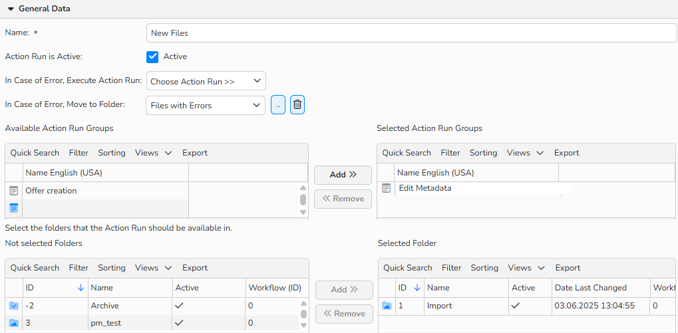Expand Views dropdown in Not selected Folders

pyautogui.click(x=154, y=268)
